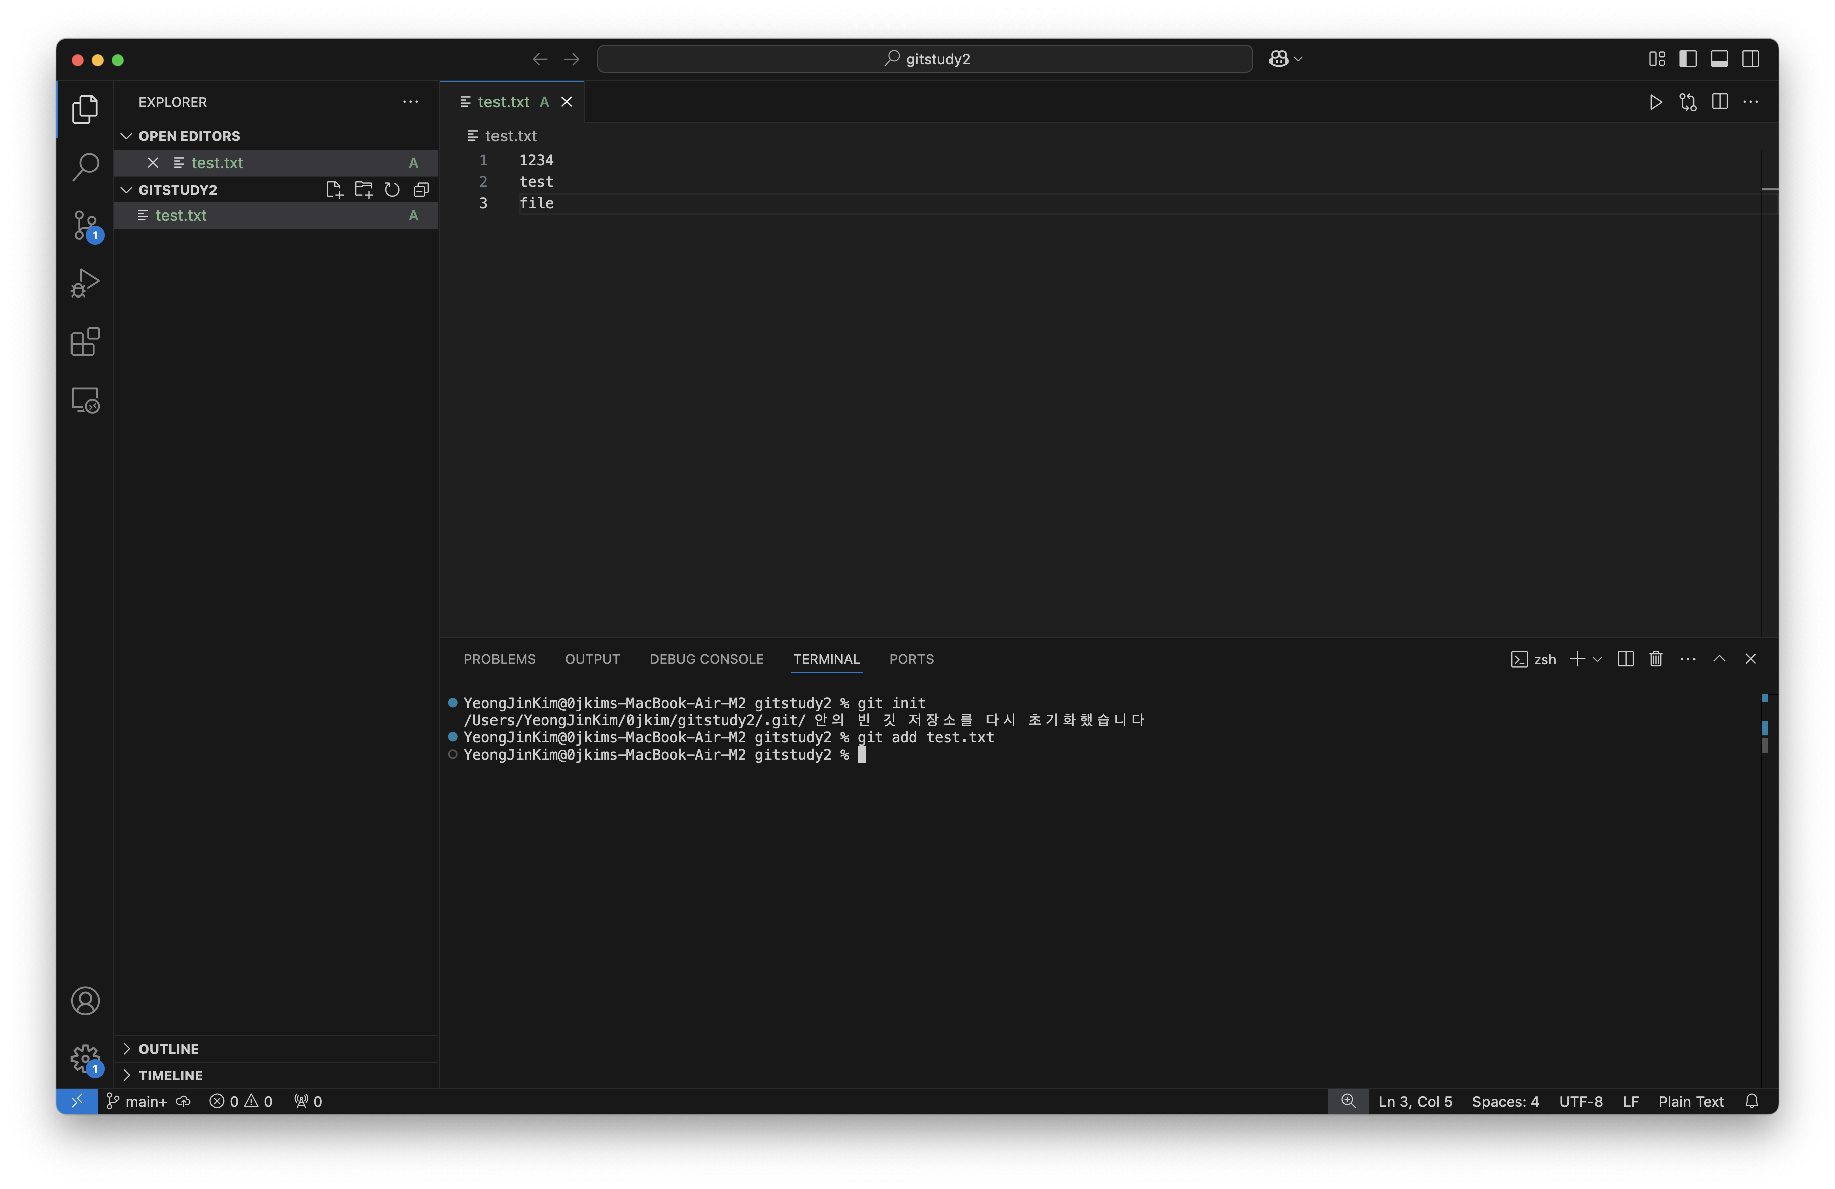Open remote window from status bar

click(x=77, y=1102)
